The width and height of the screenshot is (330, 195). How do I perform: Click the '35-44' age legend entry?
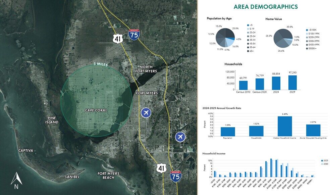251,40
